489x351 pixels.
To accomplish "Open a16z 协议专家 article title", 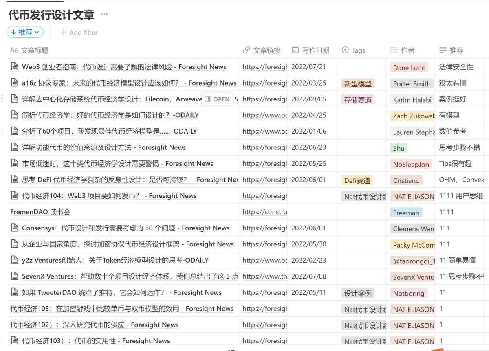I will (129, 83).
